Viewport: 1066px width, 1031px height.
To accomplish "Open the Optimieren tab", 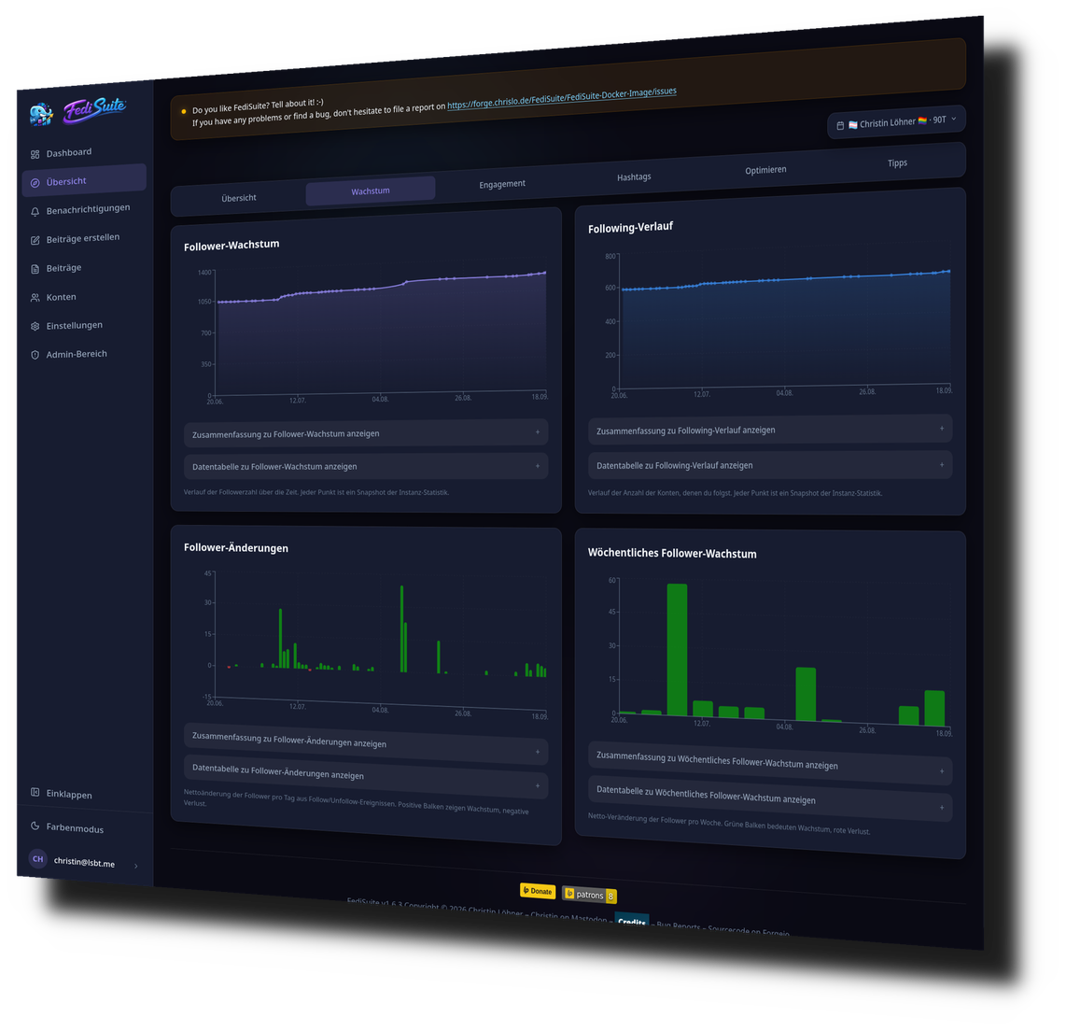I will tap(765, 170).
